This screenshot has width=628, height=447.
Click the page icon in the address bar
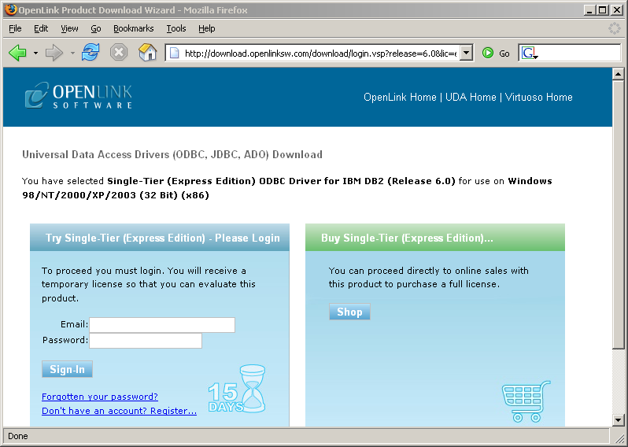click(174, 53)
